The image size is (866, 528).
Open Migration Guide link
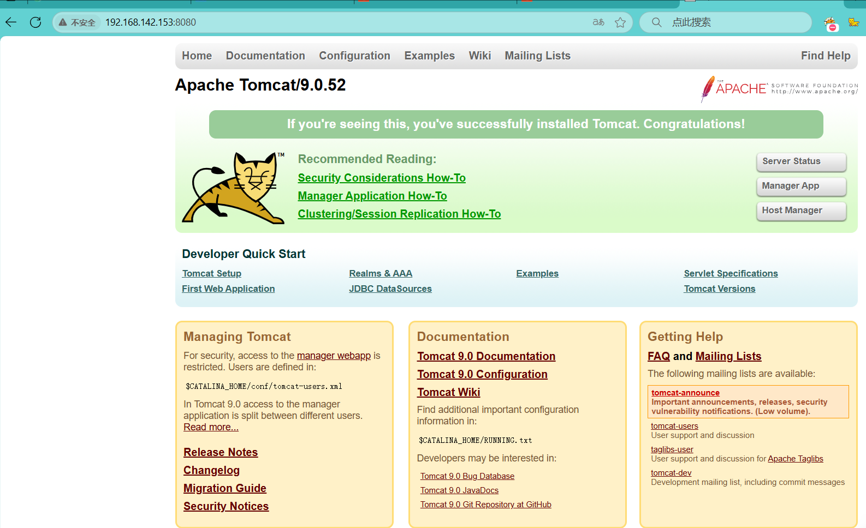(225, 488)
